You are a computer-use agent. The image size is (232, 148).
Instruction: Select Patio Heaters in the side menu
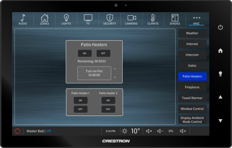pos(192,76)
